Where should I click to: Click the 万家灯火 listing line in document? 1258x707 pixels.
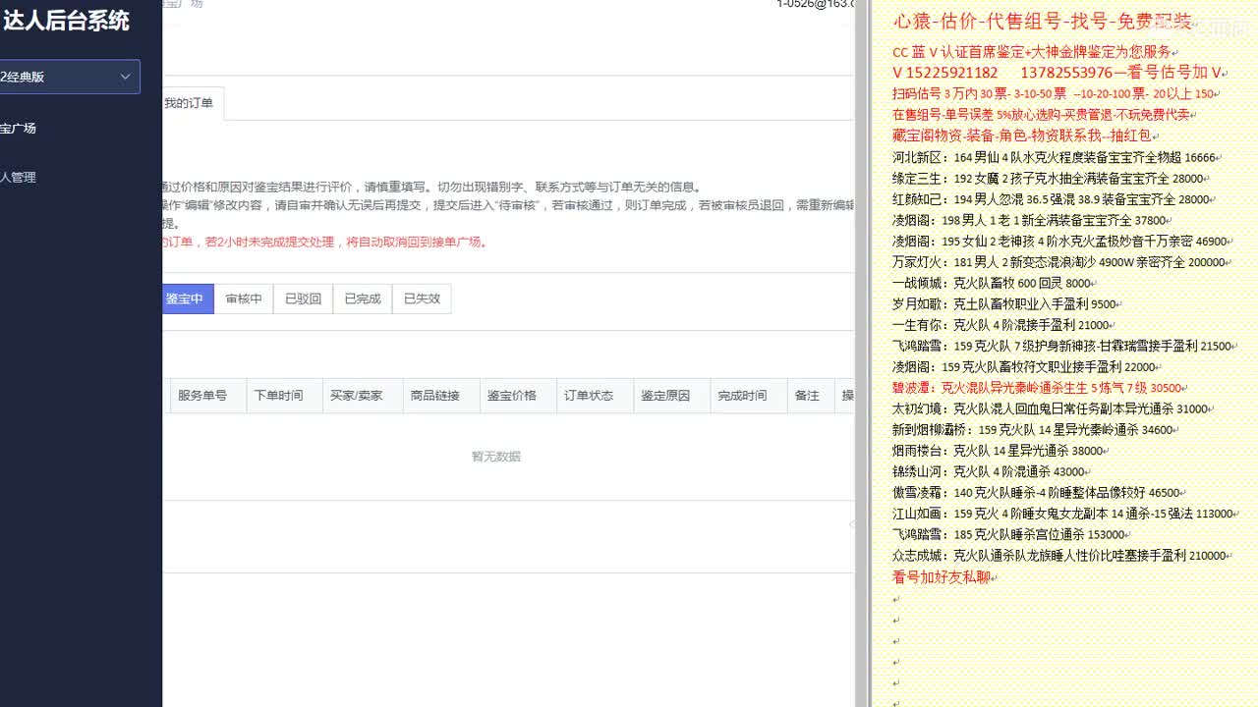click(x=1058, y=262)
